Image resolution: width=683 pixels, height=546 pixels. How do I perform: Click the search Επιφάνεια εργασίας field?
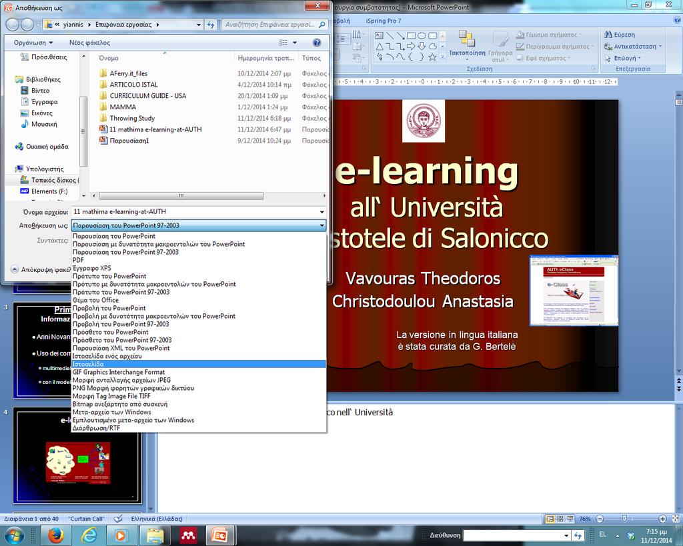tap(270, 25)
